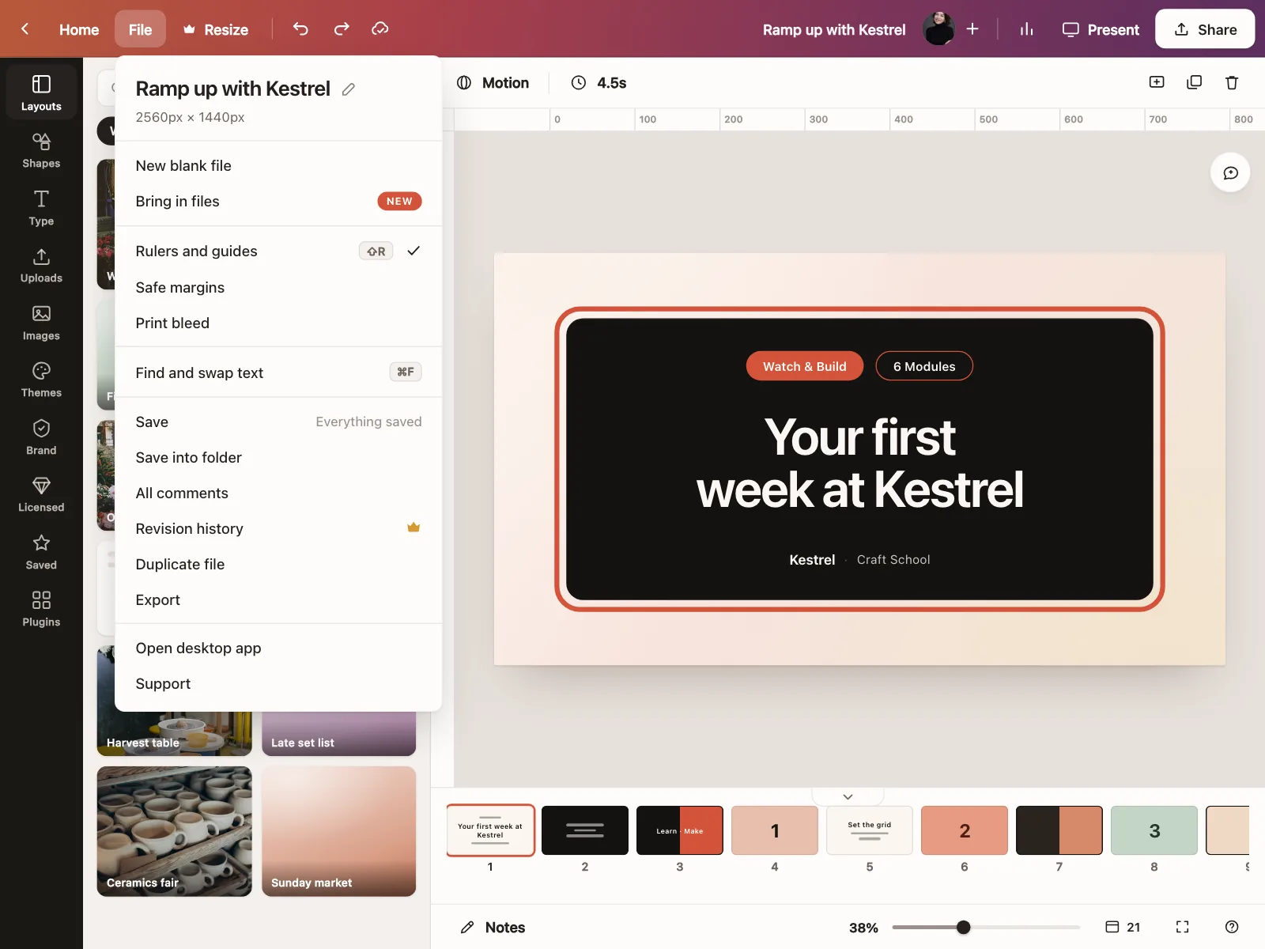This screenshot has width=1265, height=949.
Task: Open the page grid view showing 21
Action: coord(1123,927)
